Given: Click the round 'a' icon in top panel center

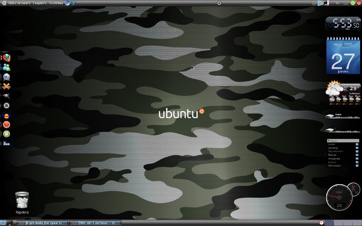Looking at the screenshot, I should (219, 3).
